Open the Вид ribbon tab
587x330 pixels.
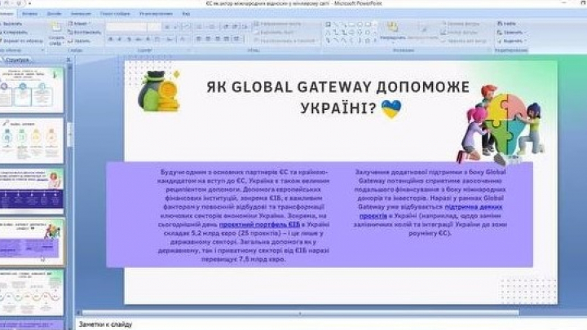(x=186, y=14)
